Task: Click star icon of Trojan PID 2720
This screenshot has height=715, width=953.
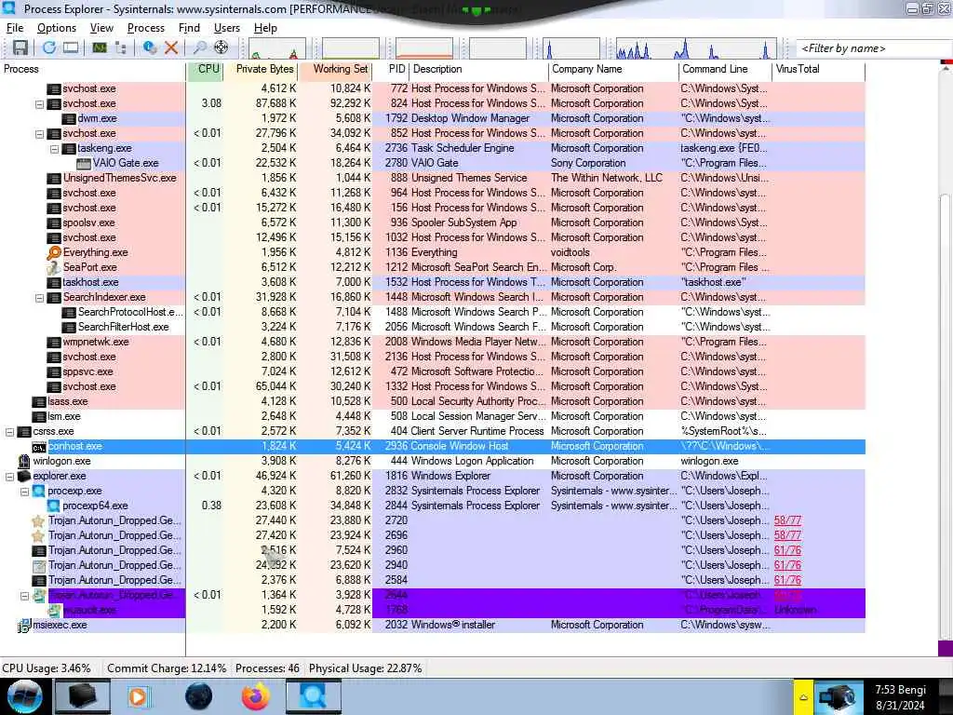Action: 38,521
